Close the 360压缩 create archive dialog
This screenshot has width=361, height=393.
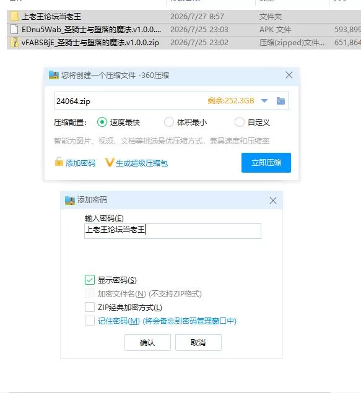(x=289, y=75)
